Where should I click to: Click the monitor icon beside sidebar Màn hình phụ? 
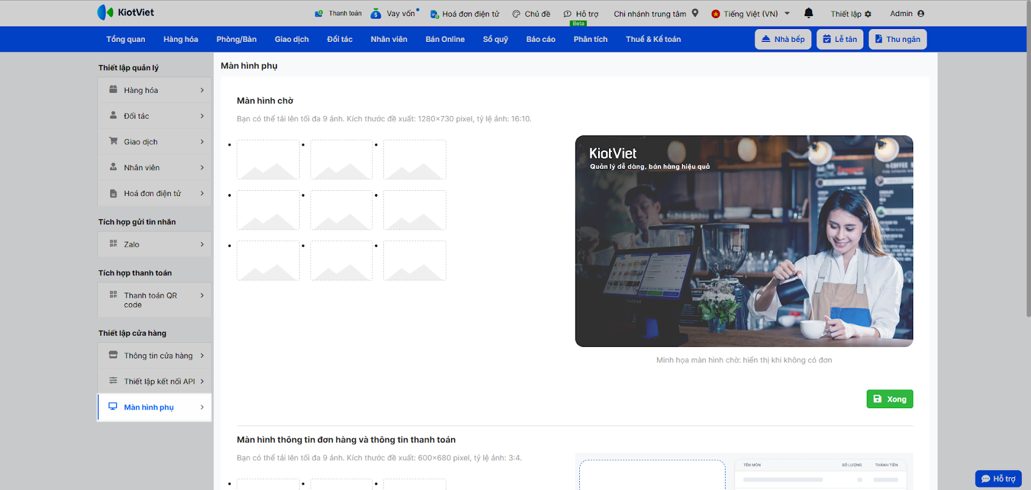coord(113,407)
